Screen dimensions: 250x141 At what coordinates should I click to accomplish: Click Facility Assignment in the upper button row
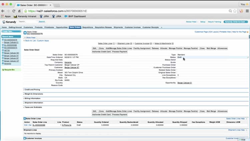(142, 48)
